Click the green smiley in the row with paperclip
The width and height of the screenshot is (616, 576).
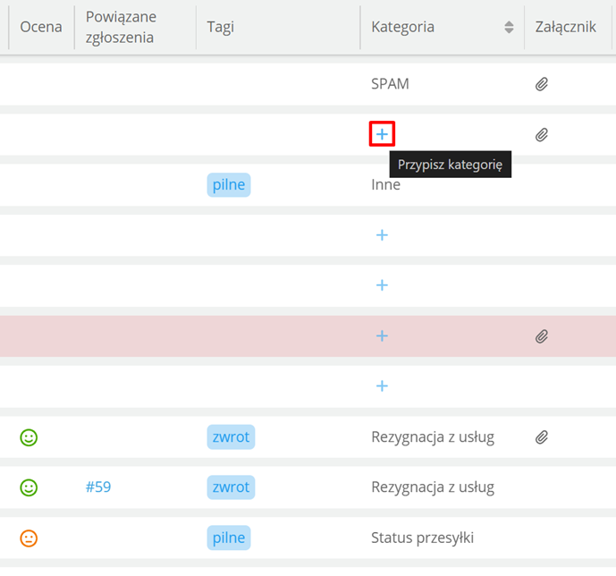(x=29, y=437)
